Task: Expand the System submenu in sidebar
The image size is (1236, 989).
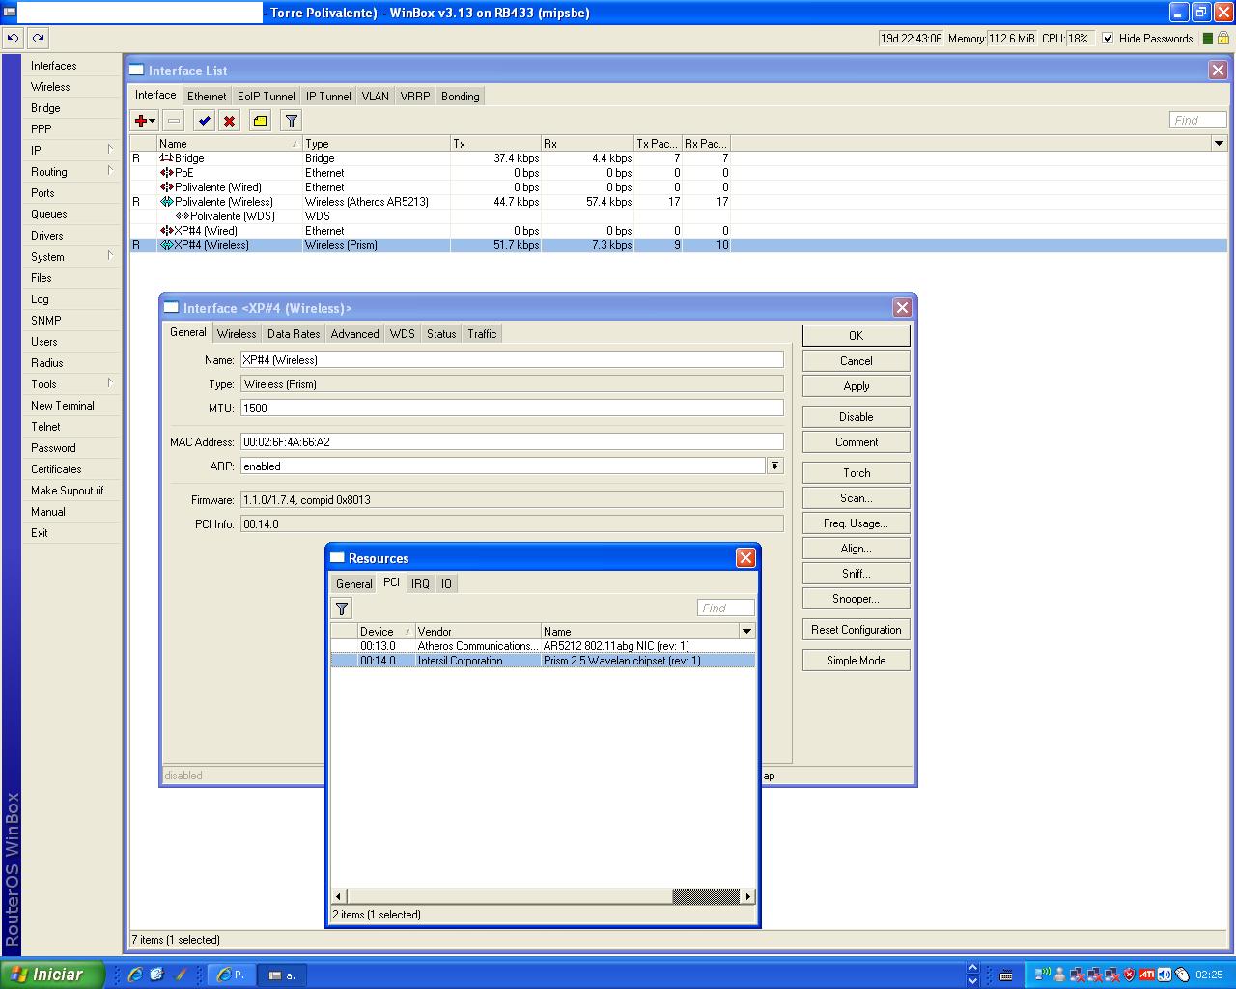Action: coord(110,256)
